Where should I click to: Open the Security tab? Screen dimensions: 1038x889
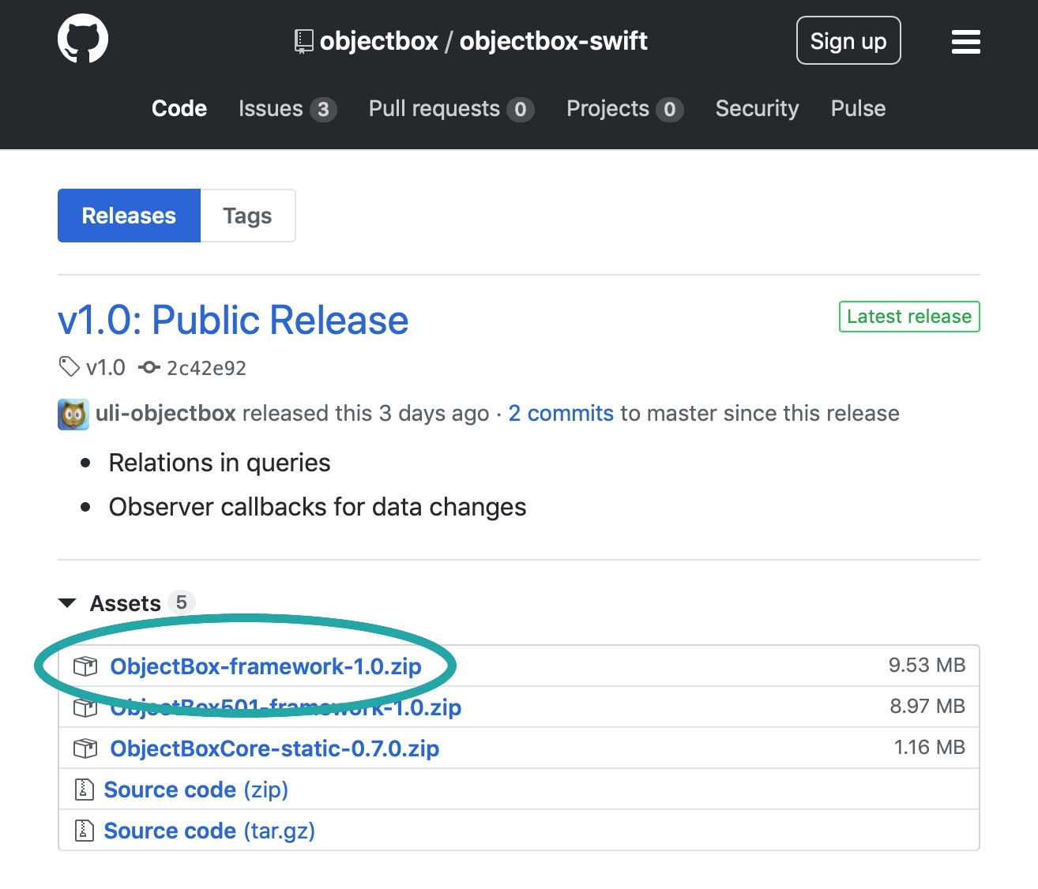click(x=757, y=108)
